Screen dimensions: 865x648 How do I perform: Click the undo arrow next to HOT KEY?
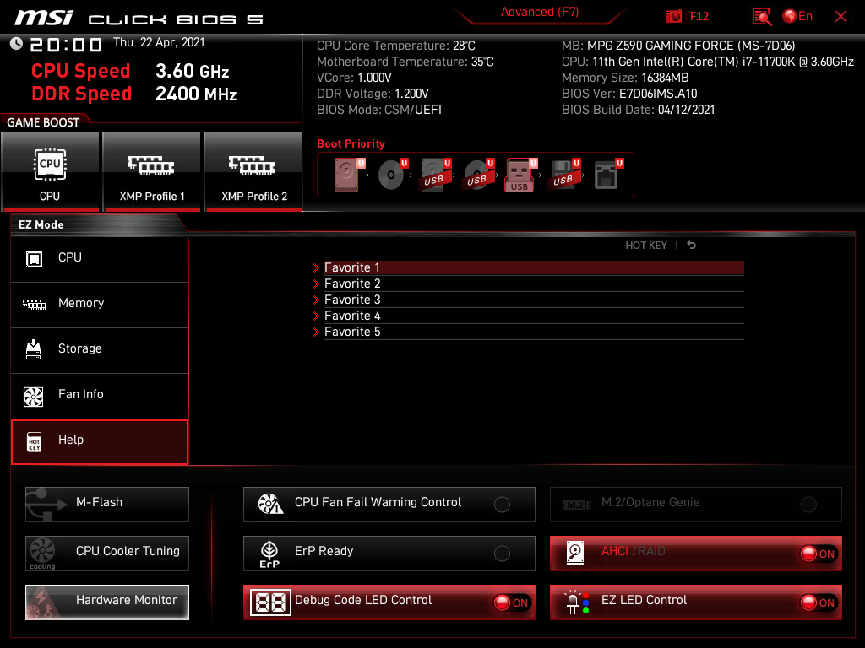(691, 246)
